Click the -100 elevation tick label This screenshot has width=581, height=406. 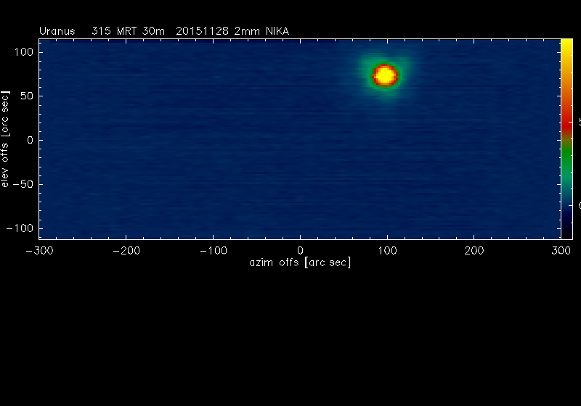[22, 228]
